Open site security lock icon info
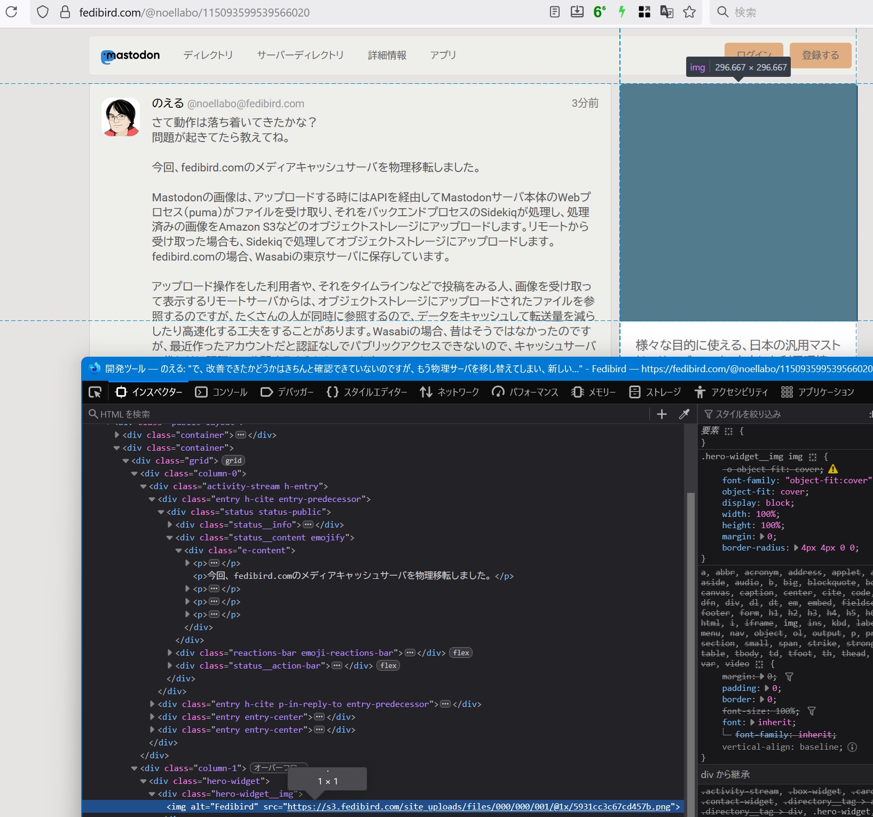Screen dimensions: 873x817 (x=65, y=12)
